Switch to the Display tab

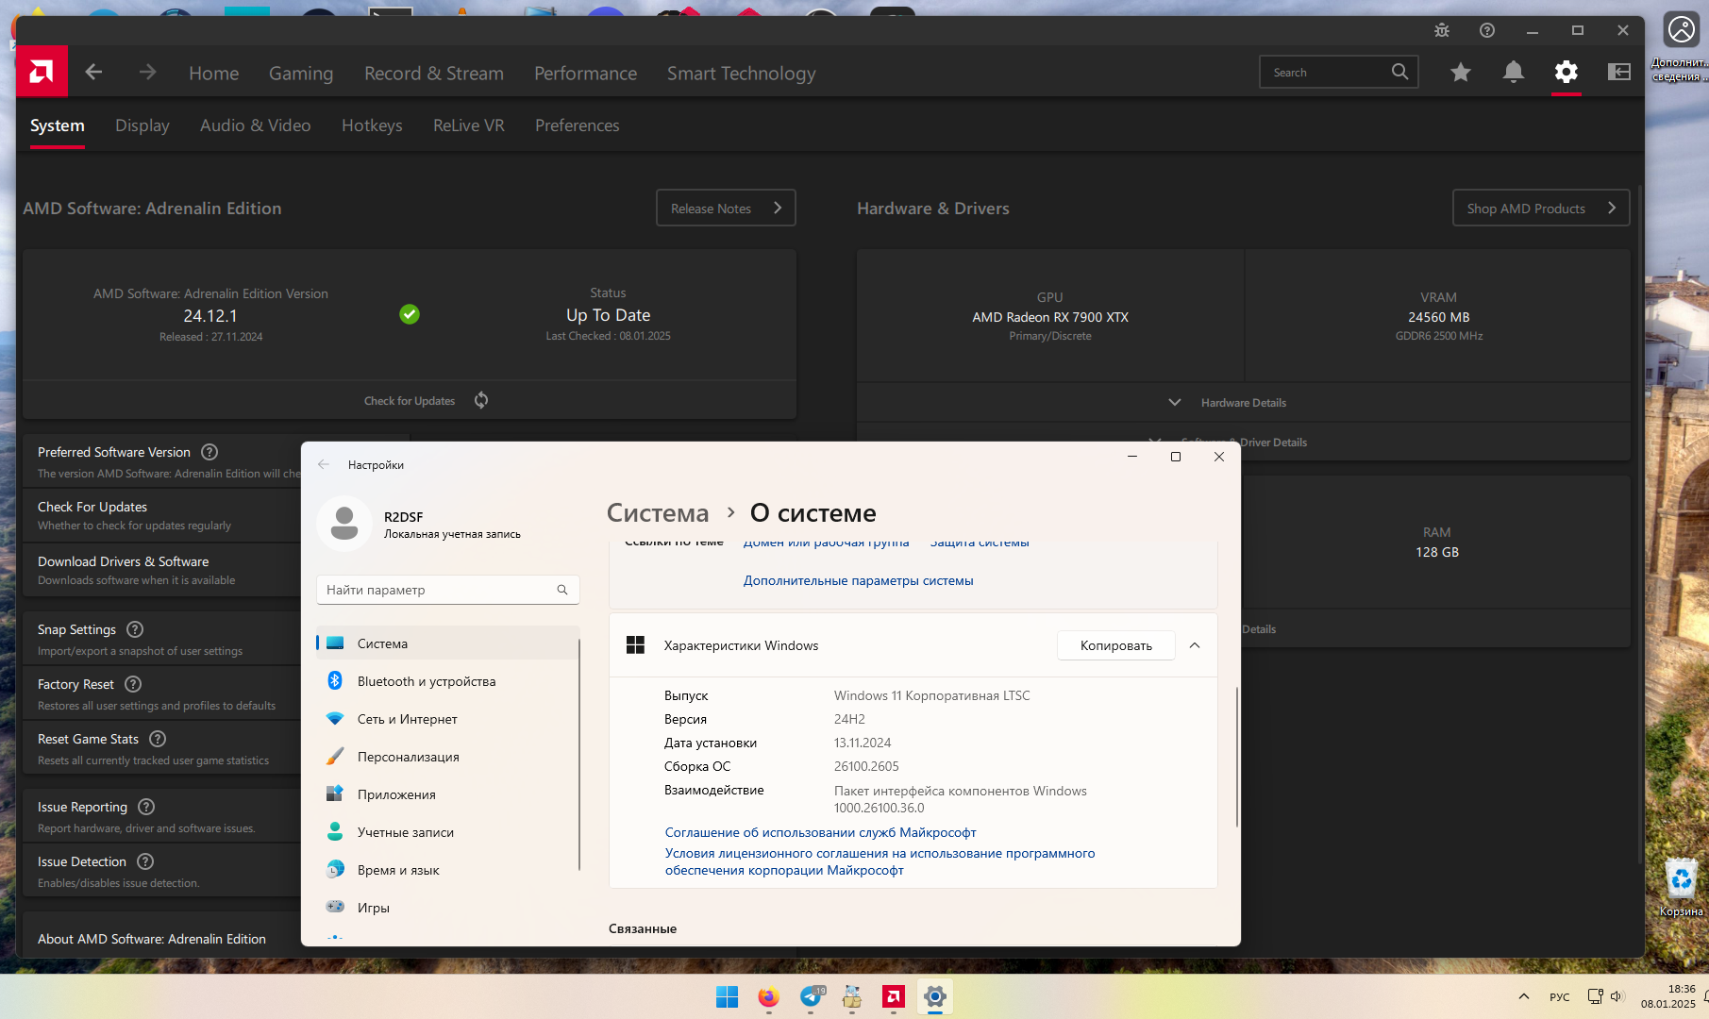coord(142,125)
